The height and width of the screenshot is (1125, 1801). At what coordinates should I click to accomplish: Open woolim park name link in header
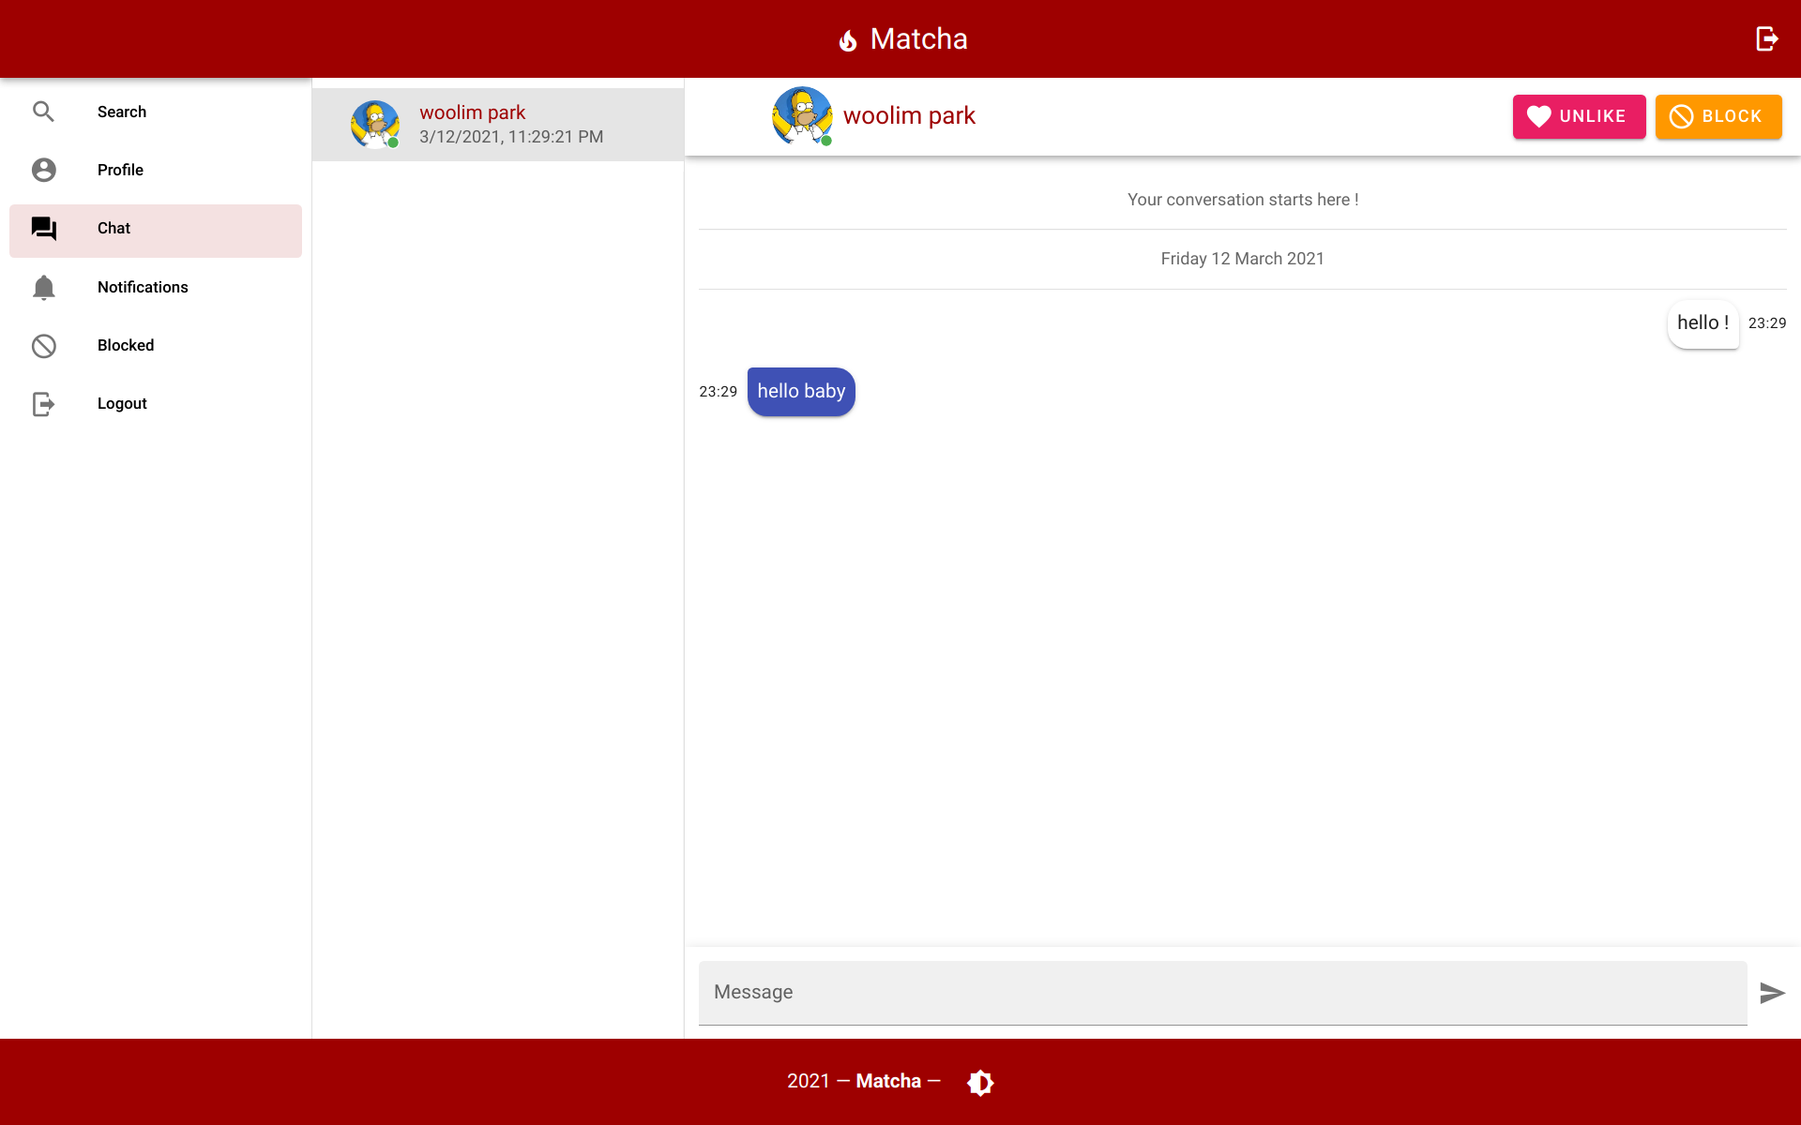(x=909, y=116)
